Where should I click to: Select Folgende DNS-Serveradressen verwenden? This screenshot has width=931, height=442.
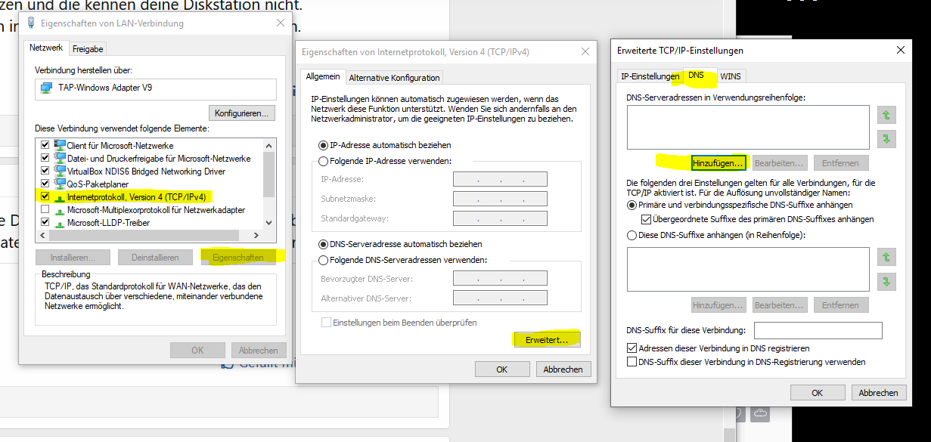324,260
